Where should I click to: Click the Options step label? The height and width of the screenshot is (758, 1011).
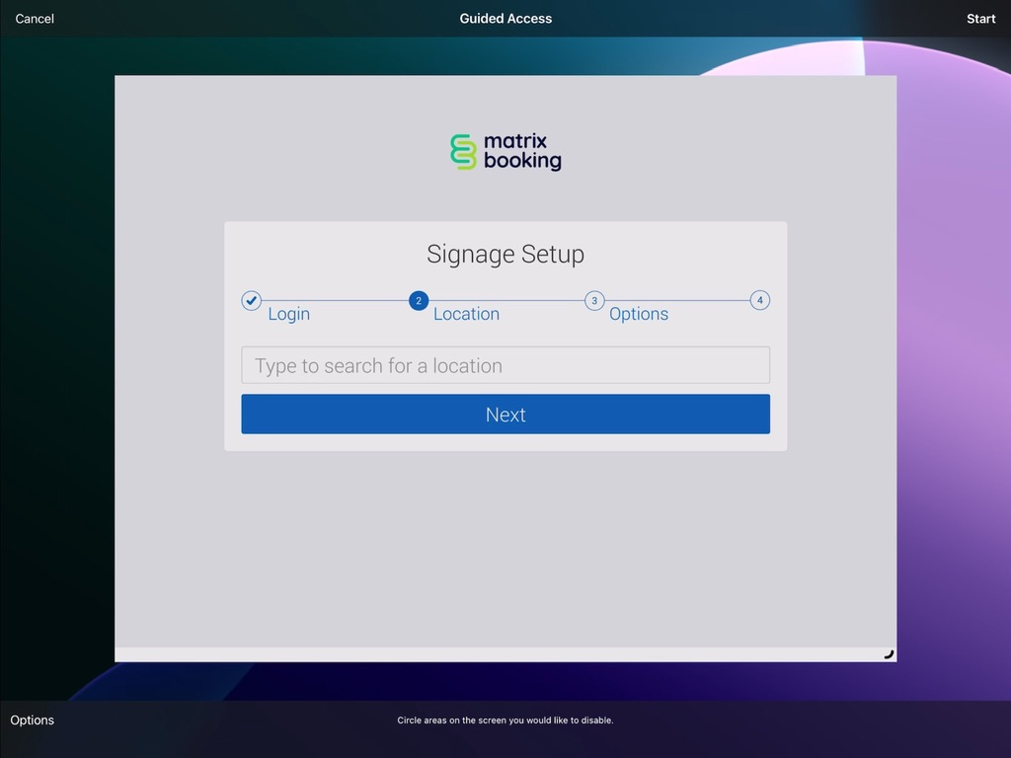(638, 314)
